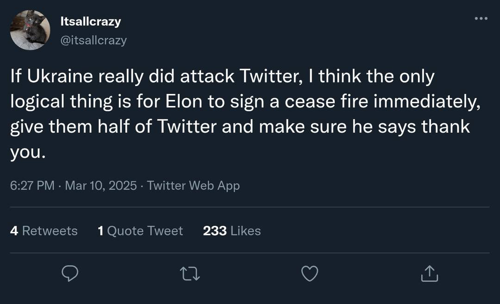The image size is (500, 304).
Task: View who retweeted via 4 Retweets
Action: pyautogui.click(x=43, y=230)
